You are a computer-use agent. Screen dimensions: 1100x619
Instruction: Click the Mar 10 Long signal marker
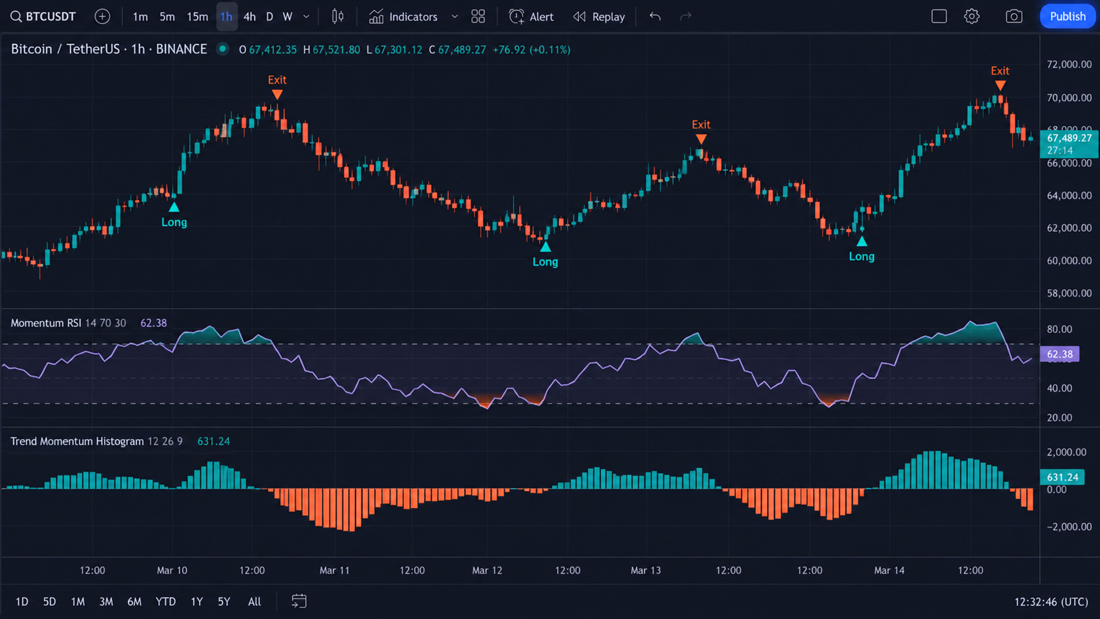[174, 215]
